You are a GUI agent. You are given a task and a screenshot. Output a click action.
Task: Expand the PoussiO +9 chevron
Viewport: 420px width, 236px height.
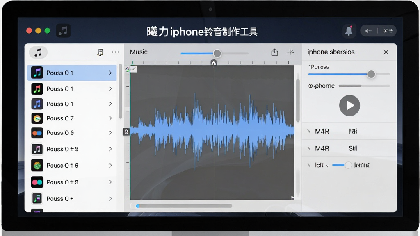(x=110, y=149)
